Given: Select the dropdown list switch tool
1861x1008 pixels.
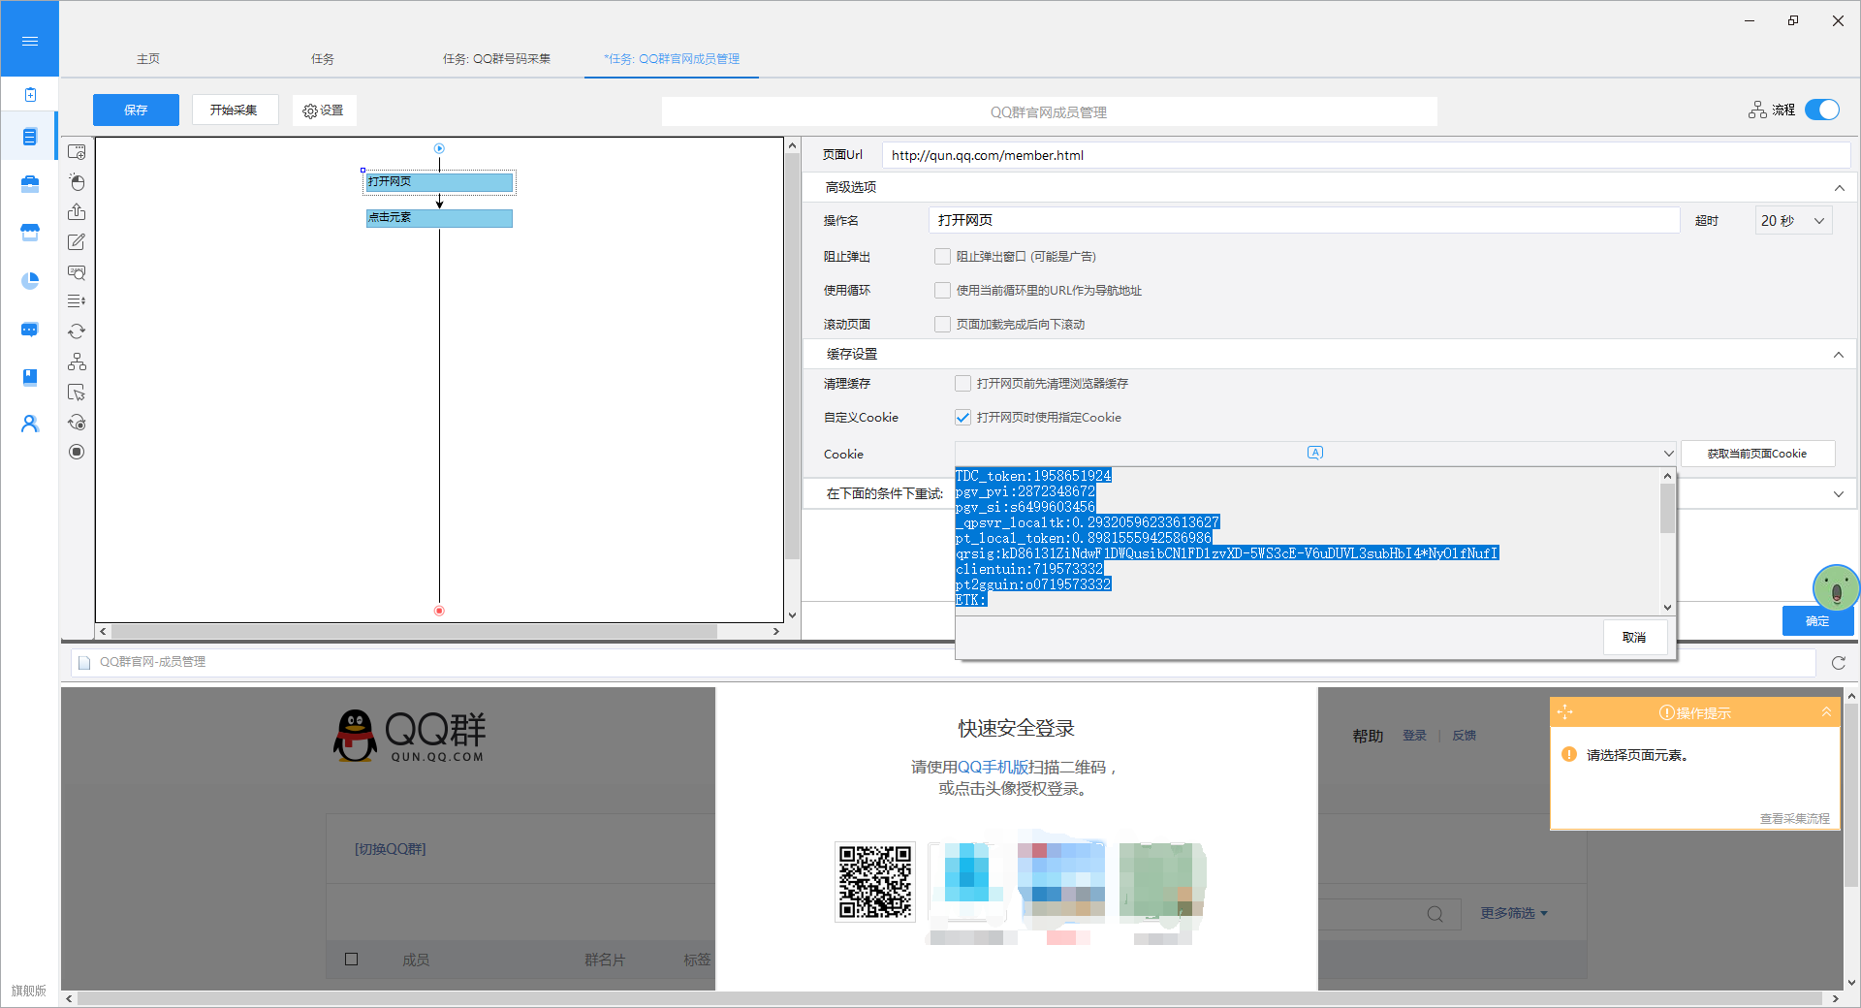Looking at the screenshot, I should coord(77,301).
